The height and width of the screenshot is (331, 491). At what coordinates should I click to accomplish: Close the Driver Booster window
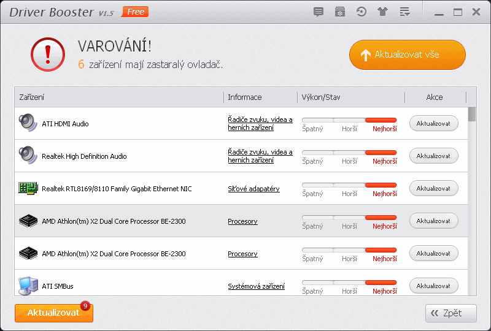coord(476,12)
